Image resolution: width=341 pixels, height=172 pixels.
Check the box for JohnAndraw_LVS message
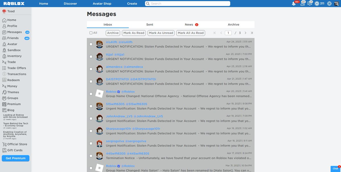point(91,119)
